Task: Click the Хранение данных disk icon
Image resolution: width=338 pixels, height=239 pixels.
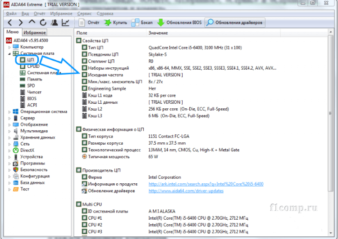Action: tap(15, 137)
